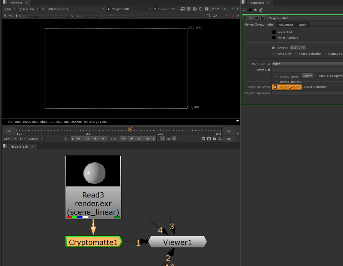Select the Read3 render.exr node thumbnail
This screenshot has height=266, width=343.
tap(93, 171)
